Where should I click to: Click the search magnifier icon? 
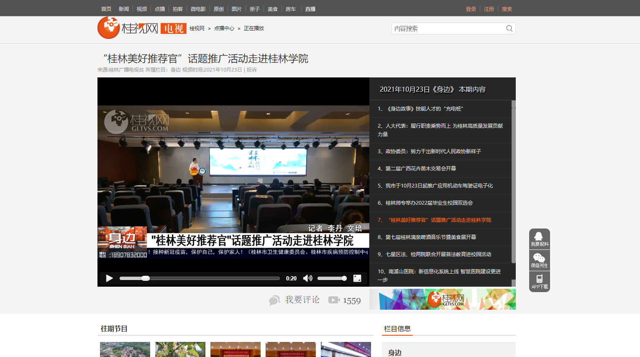(x=509, y=28)
